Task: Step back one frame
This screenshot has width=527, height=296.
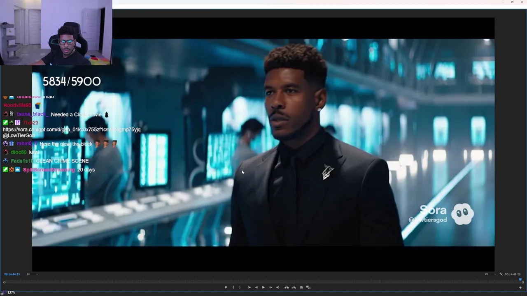Action: 256,287
